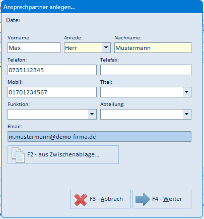Click F2 - aus Zwischenablage button

63,155
